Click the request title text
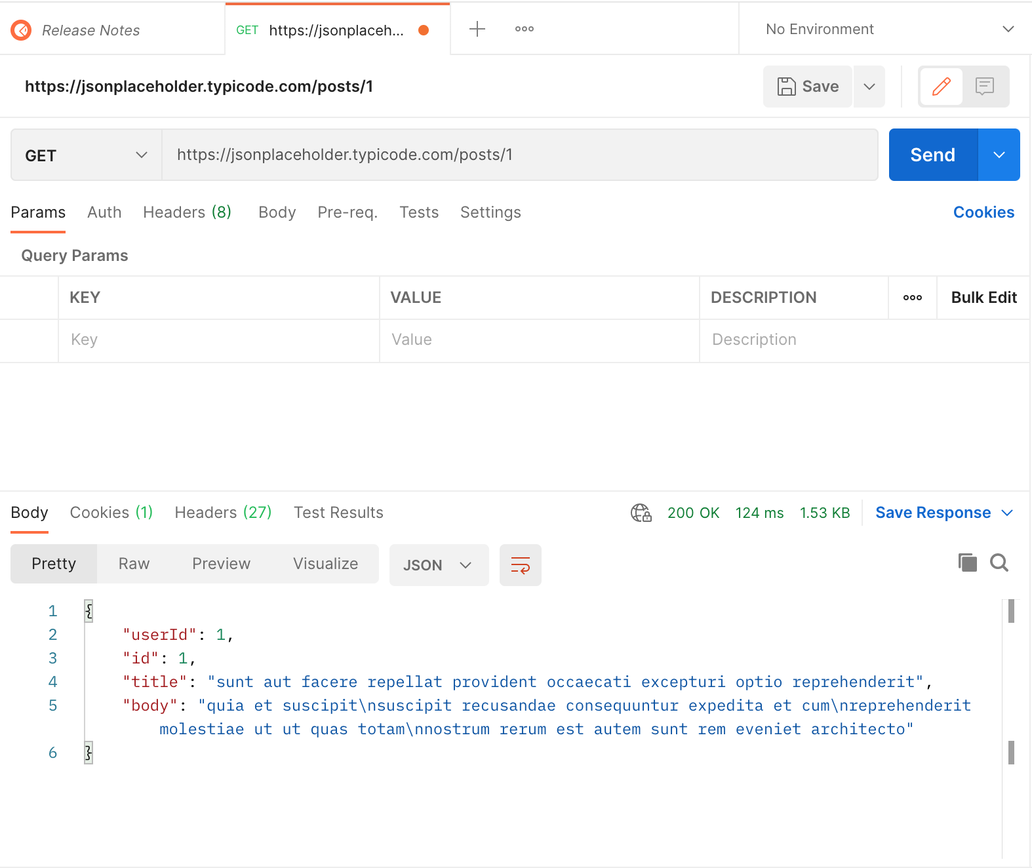The image size is (1032, 868). pyautogui.click(x=199, y=87)
